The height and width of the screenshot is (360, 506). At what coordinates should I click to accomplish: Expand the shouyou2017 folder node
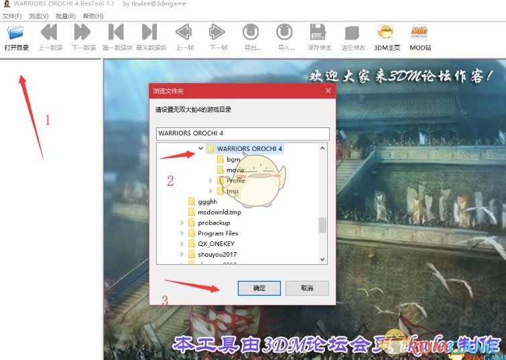coord(182,255)
